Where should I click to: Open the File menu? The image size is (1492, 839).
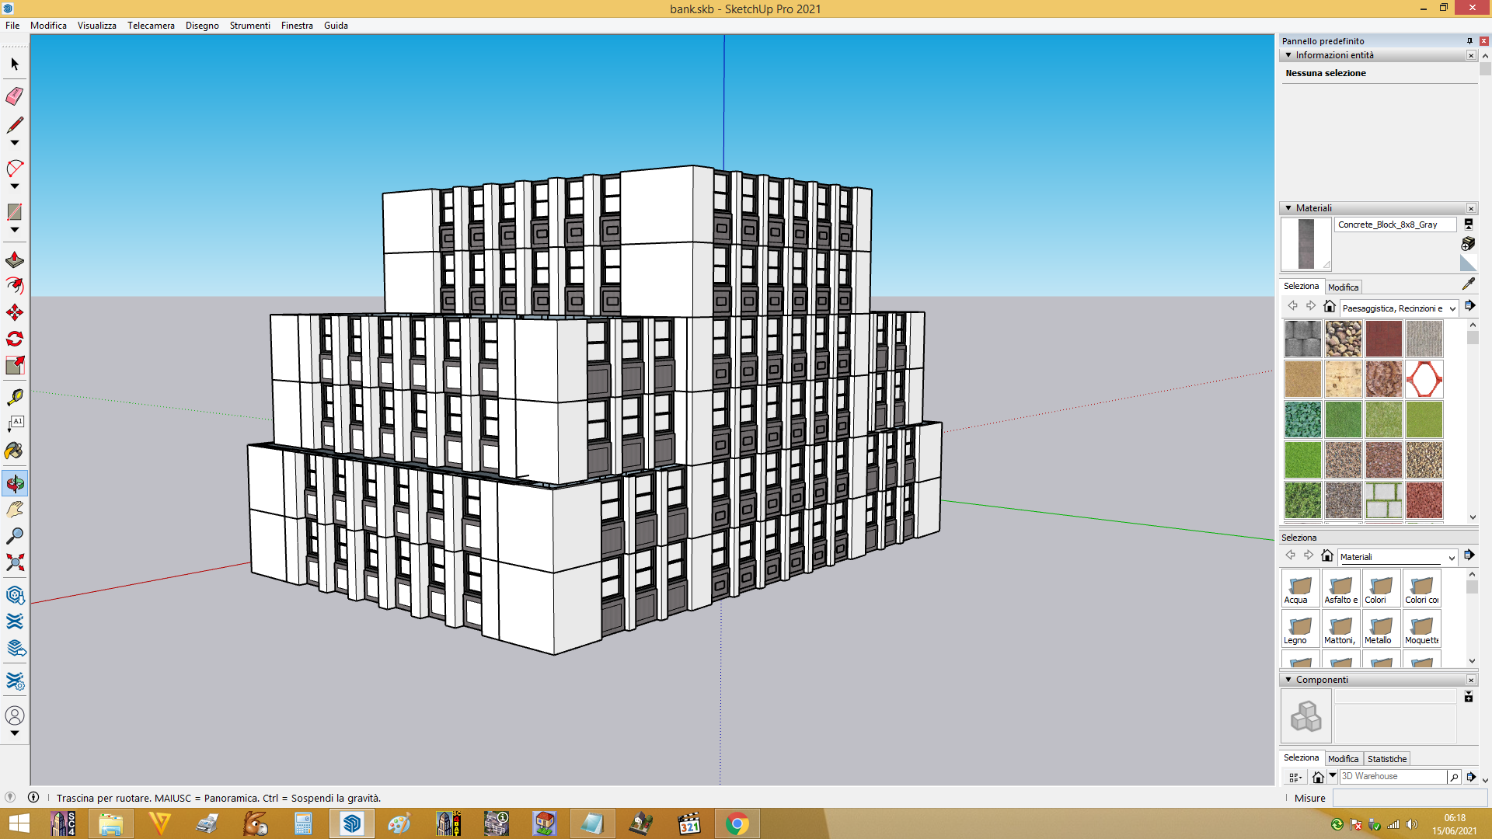(x=12, y=26)
